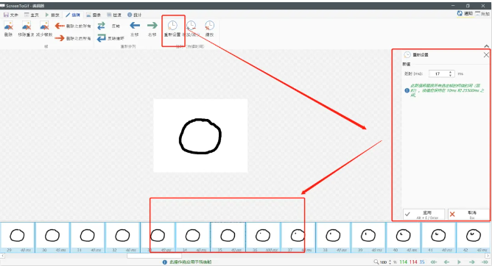Select frame 32 thumbnail

click(x=123, y=237)
